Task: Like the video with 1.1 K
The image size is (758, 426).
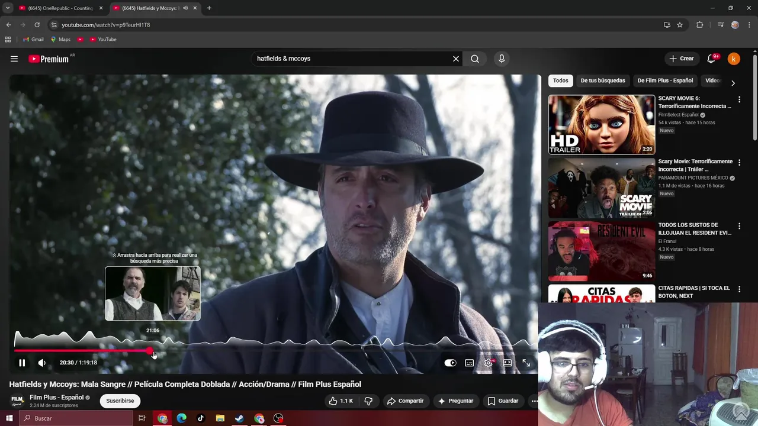Action: pos(341,401)
